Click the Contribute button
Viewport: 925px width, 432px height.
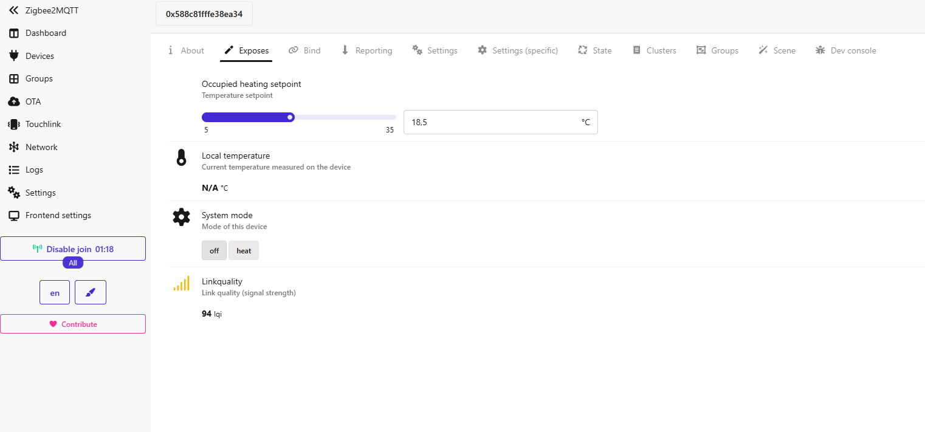tap(73, 324)
